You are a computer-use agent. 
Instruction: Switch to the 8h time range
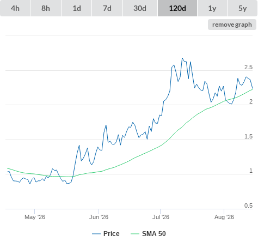coord(46,8)
